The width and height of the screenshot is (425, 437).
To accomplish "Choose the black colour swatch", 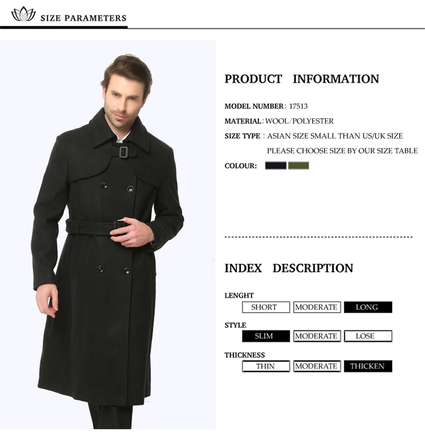I will click(276, 166).
